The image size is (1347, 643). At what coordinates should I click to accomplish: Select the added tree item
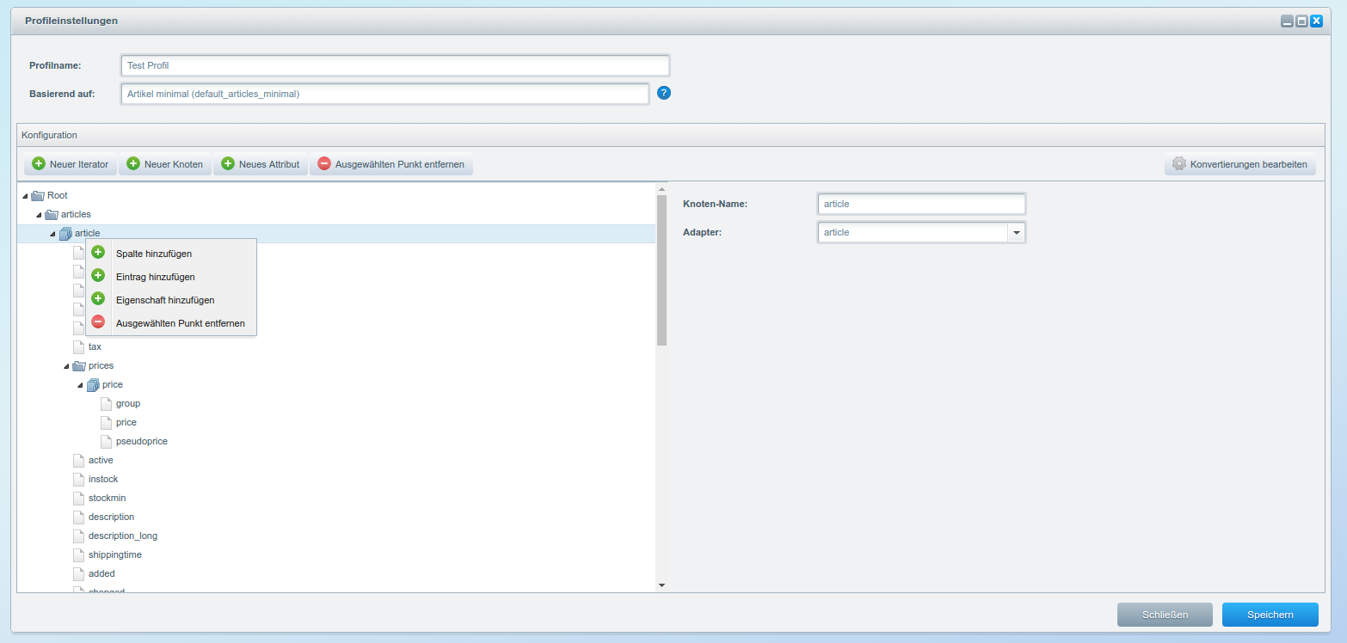[101, 573]
